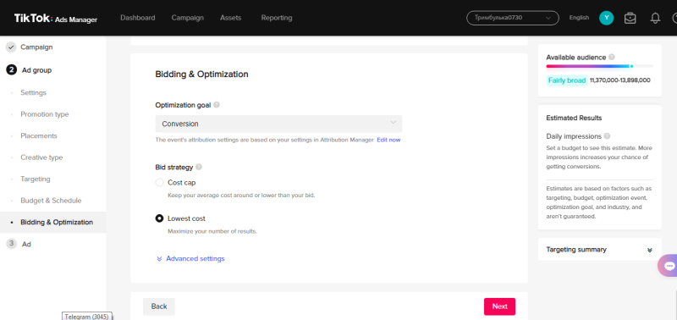Click the Bid strategy help icon
The width and height of the screenshot is (677, 320).
click(x=199, y=167)
